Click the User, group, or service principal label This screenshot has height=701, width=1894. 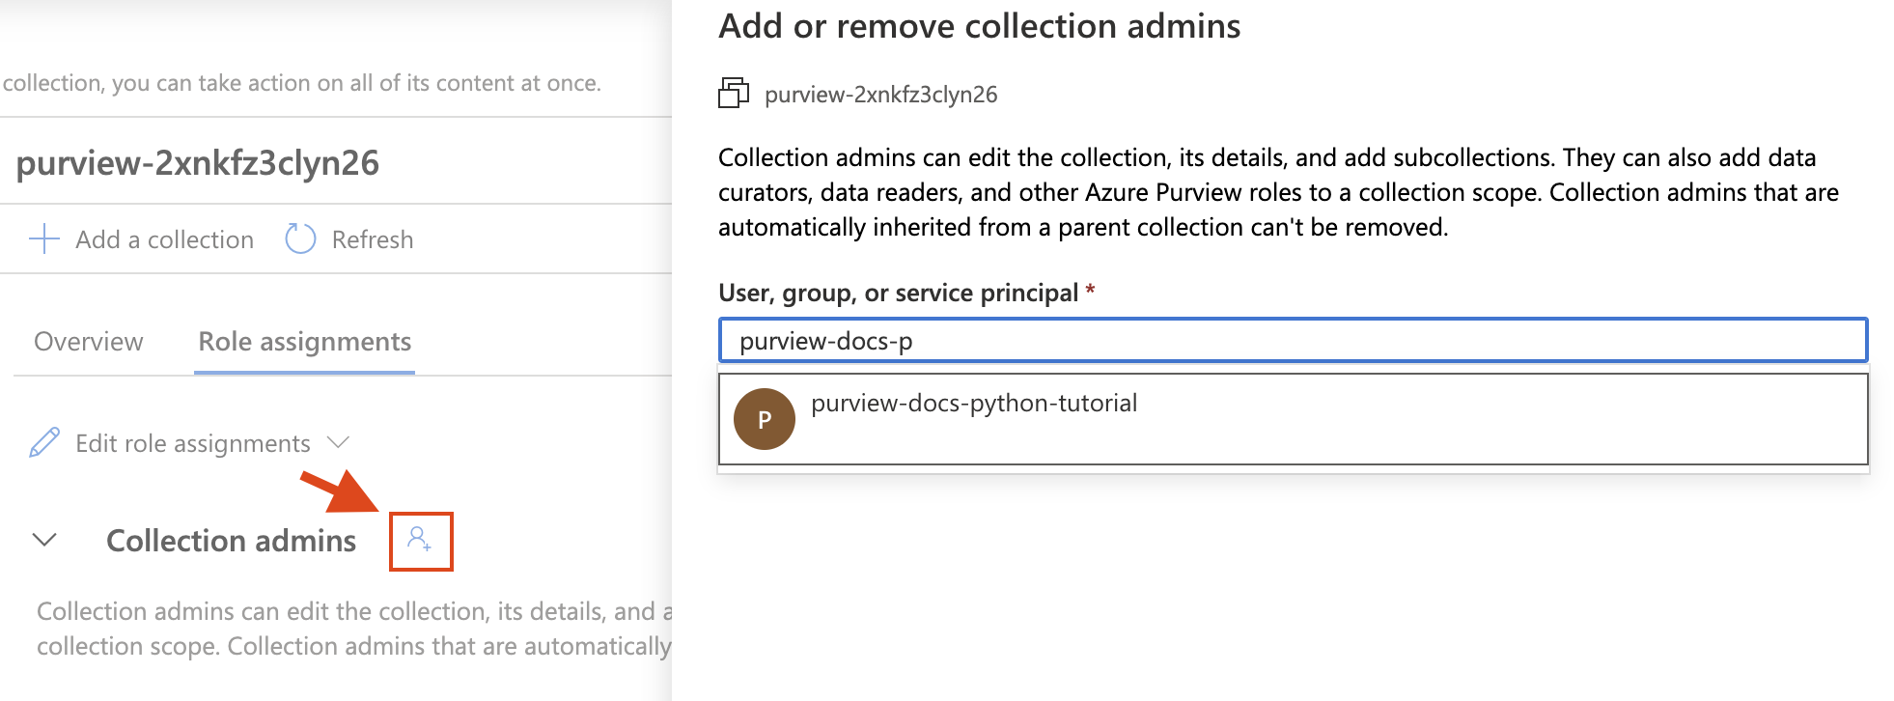pos(898,293)
